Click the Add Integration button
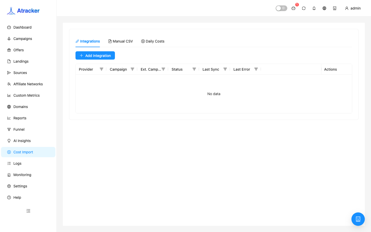 pos(95,55)
